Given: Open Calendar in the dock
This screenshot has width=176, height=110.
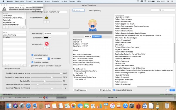Looking at the screenshot, I should [x=48, y=106].
